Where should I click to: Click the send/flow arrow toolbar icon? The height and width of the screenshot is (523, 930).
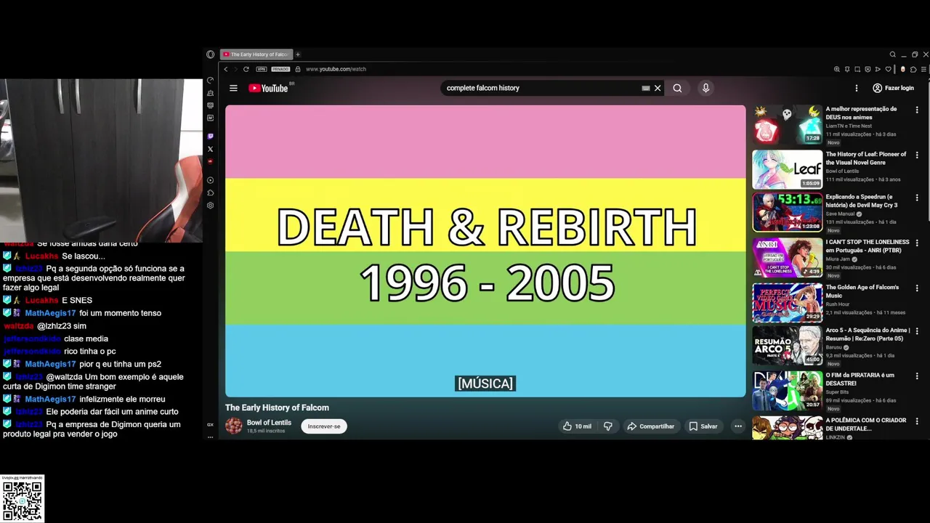pos(878,69)
